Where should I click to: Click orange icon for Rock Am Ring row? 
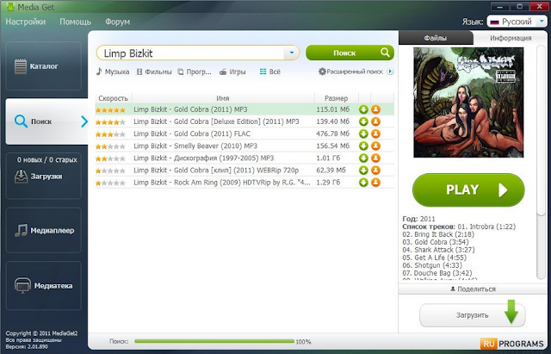click(x=375, y=183)
